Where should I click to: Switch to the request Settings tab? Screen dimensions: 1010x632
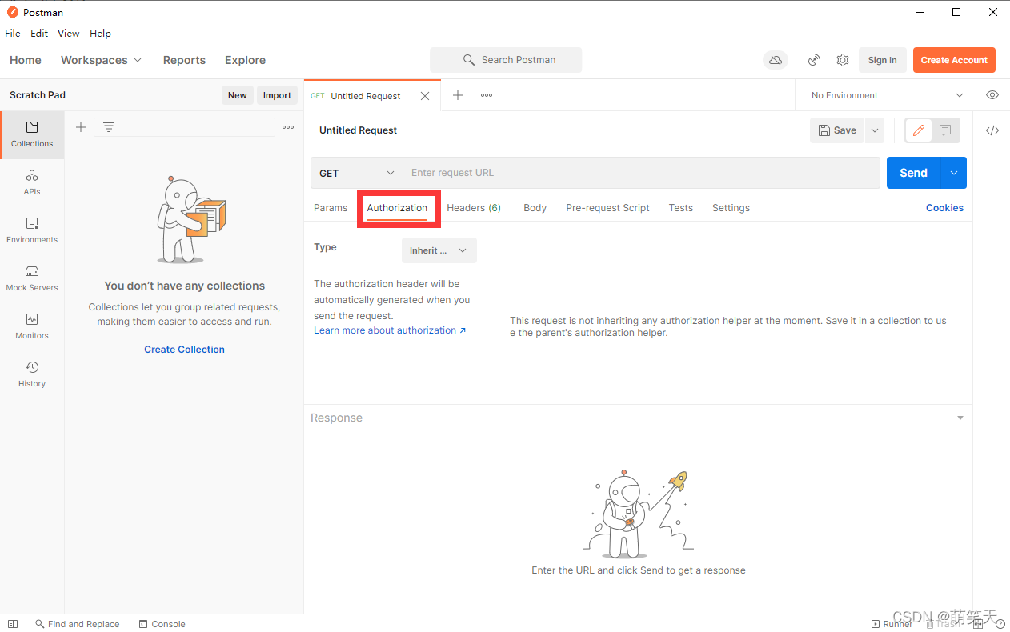[x=731, y=208]
